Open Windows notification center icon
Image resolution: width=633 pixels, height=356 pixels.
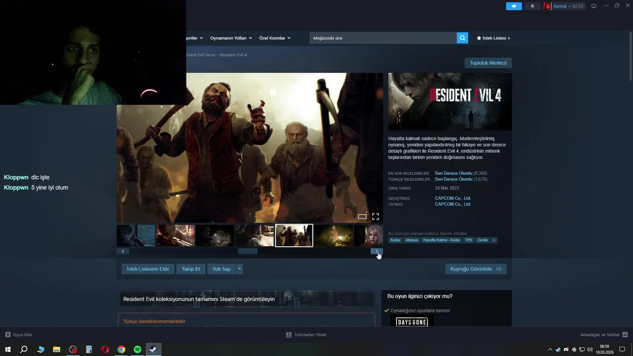point(622,350)
